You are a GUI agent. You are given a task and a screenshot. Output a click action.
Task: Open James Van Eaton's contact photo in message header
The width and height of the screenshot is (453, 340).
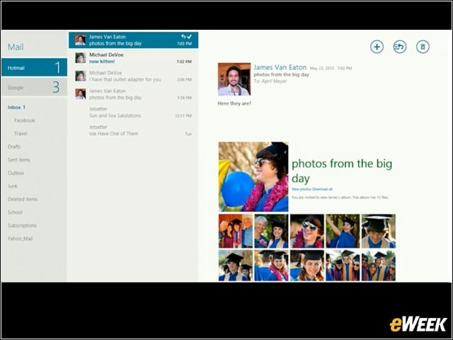[x=234, y=79]
